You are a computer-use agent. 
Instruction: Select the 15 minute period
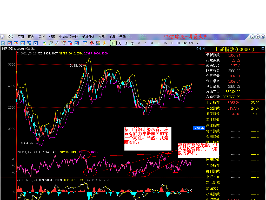pos(165,43)
